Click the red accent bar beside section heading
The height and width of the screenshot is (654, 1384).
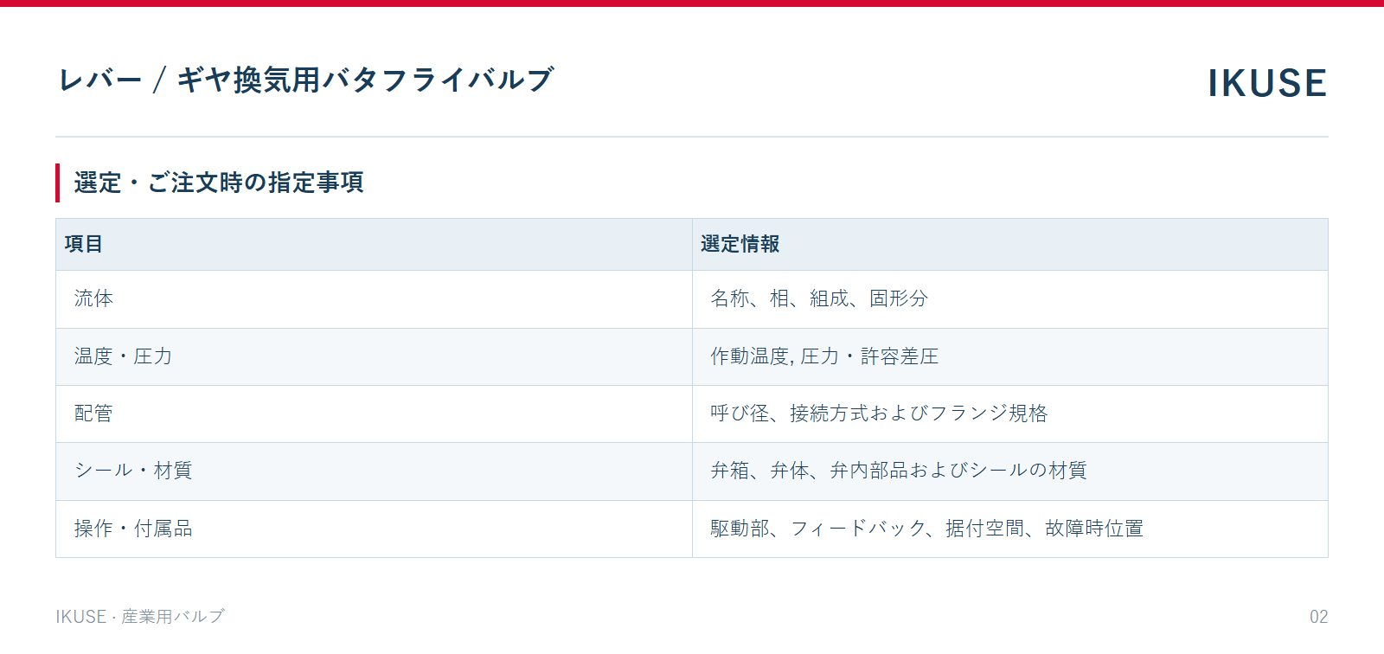(58, 183)
